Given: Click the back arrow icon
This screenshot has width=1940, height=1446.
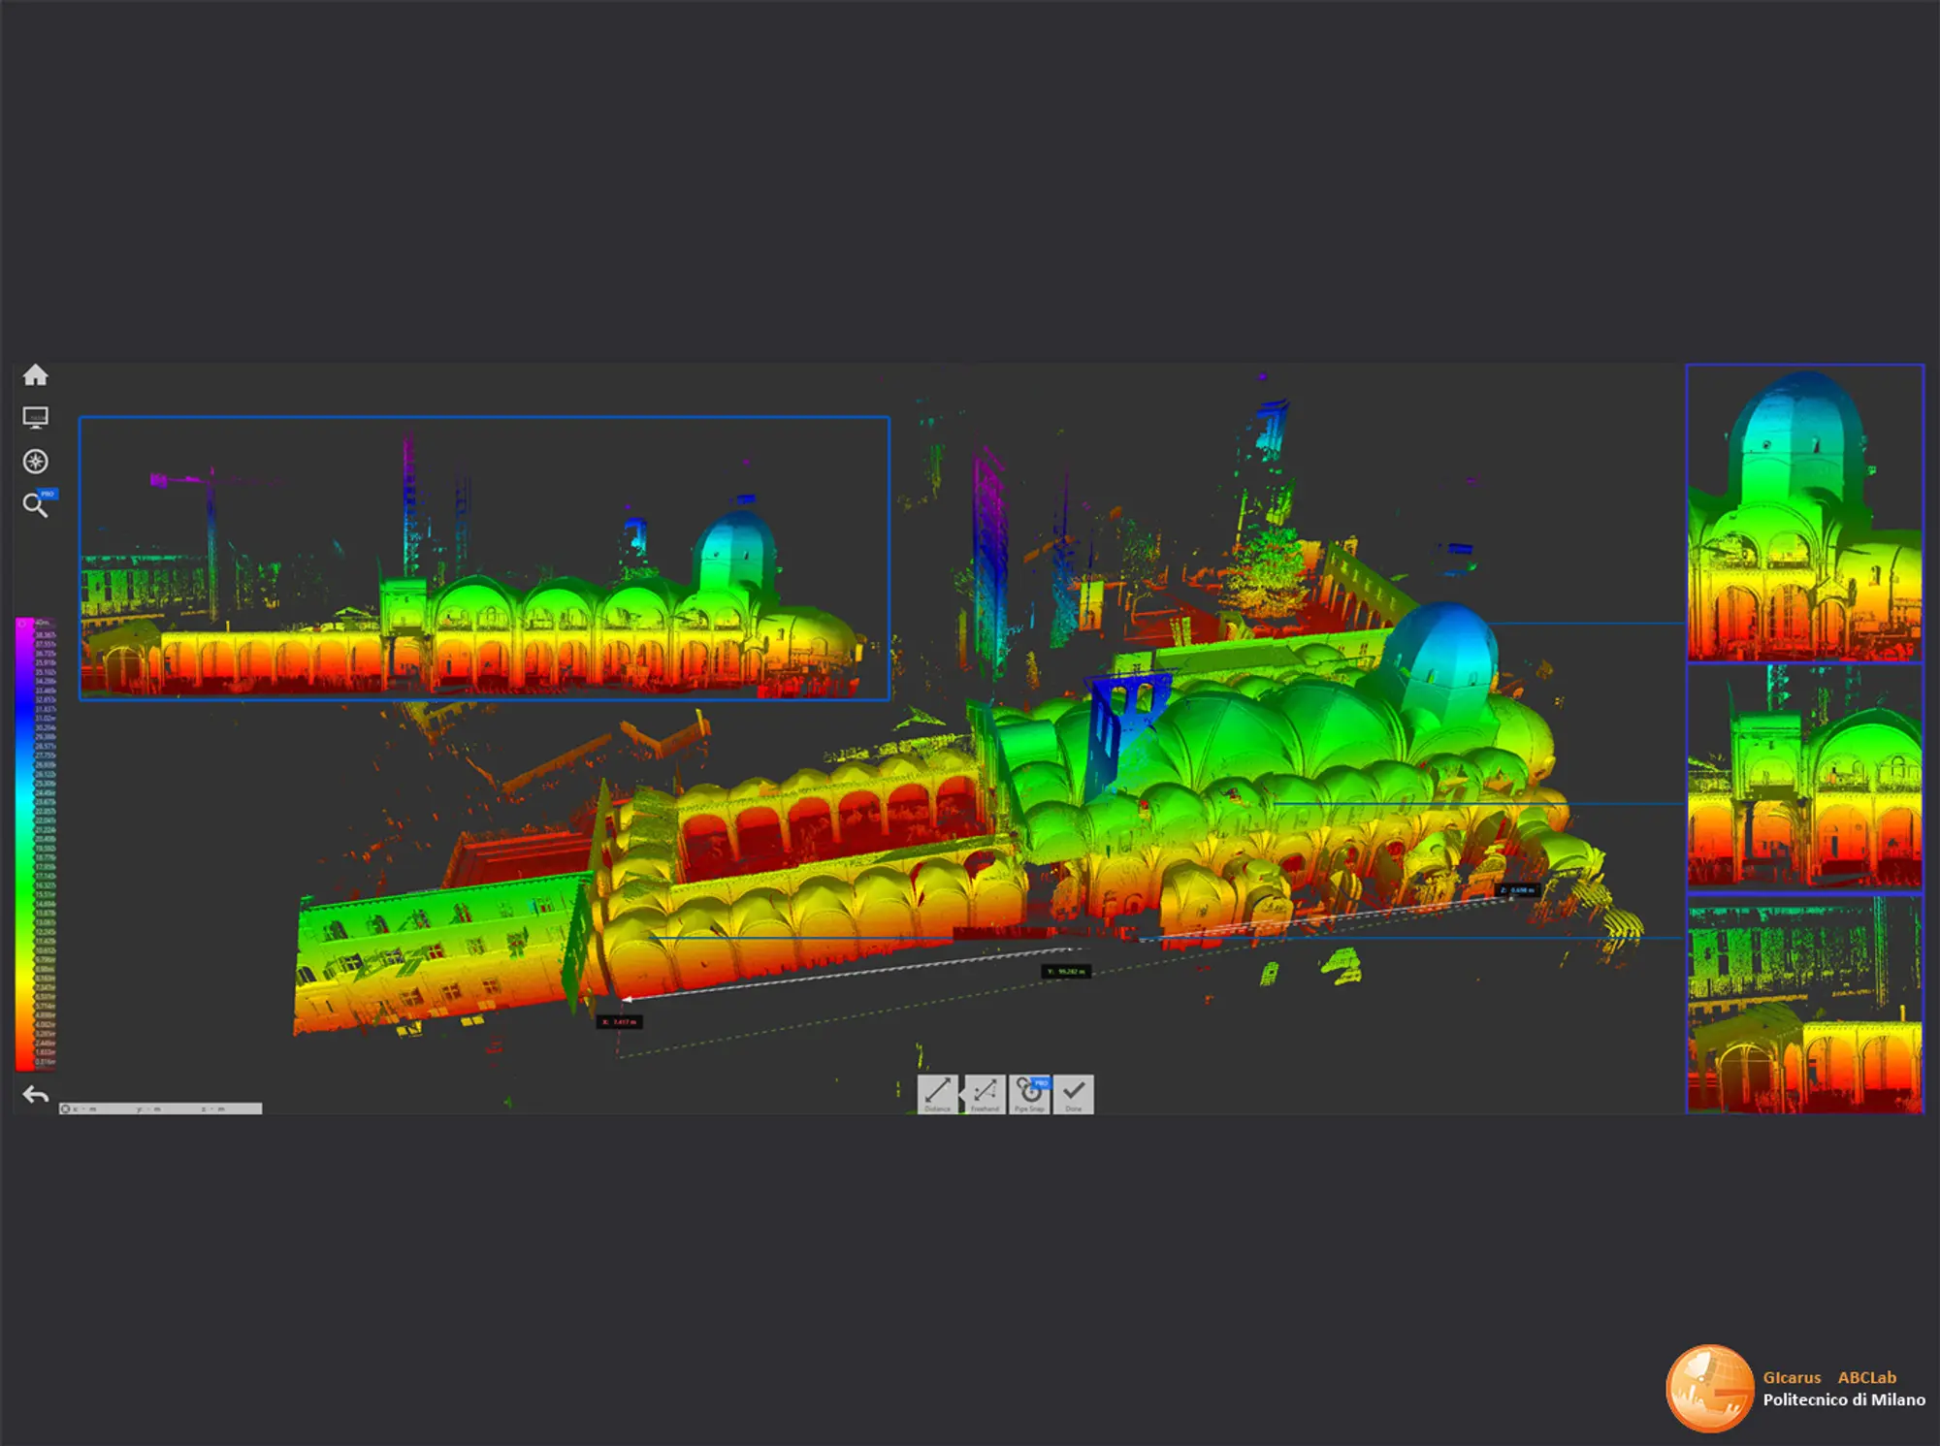Looking at the screenshot, I should coord(36,1095).
